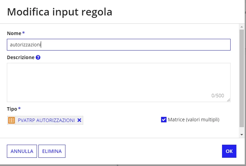
Task: Delete the rule input with the ELIMINA button
Action: pos(52,151)
